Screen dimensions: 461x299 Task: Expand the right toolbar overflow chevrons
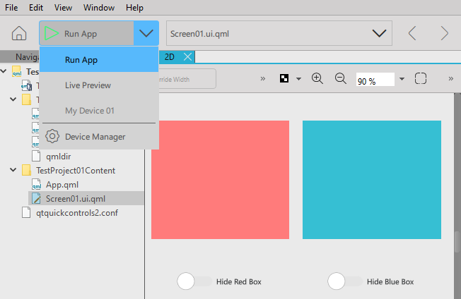(x=450, y=78)
